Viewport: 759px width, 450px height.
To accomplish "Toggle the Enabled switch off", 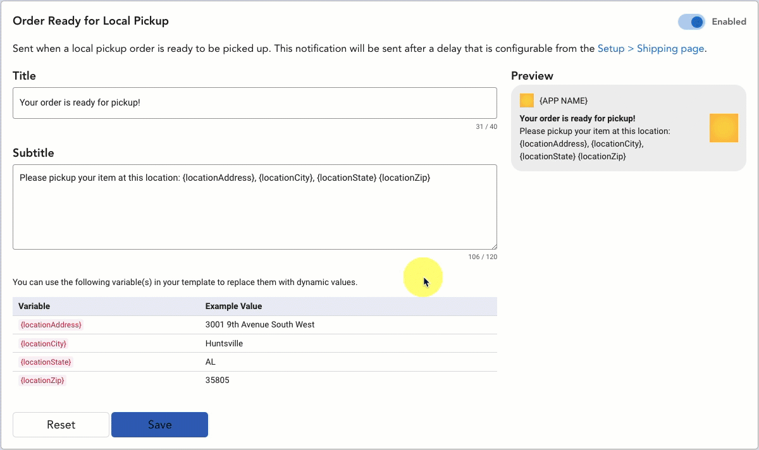I will tap(691, 21).
